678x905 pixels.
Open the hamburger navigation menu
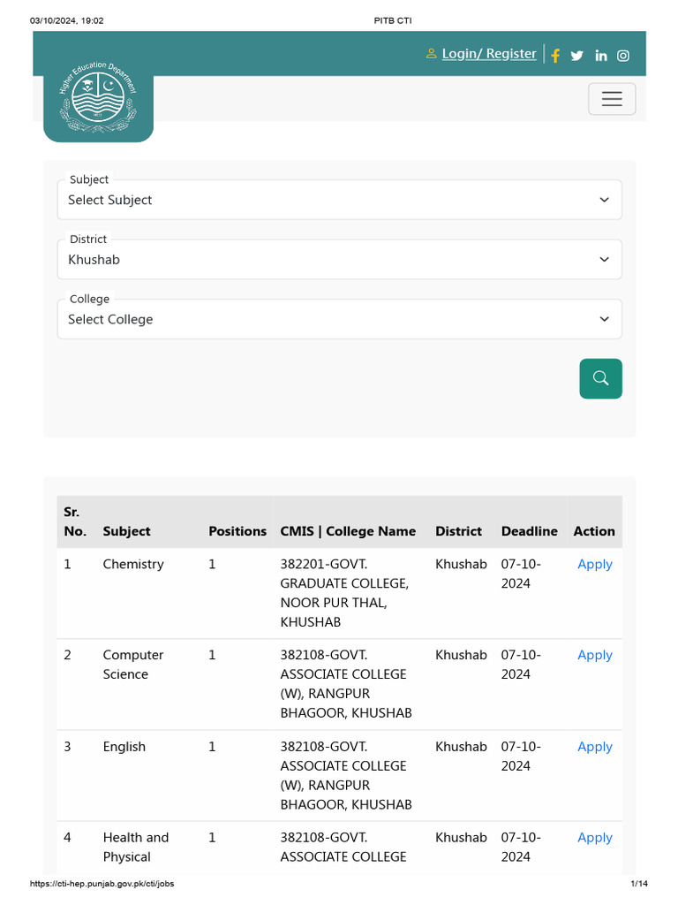pos(612,98)
